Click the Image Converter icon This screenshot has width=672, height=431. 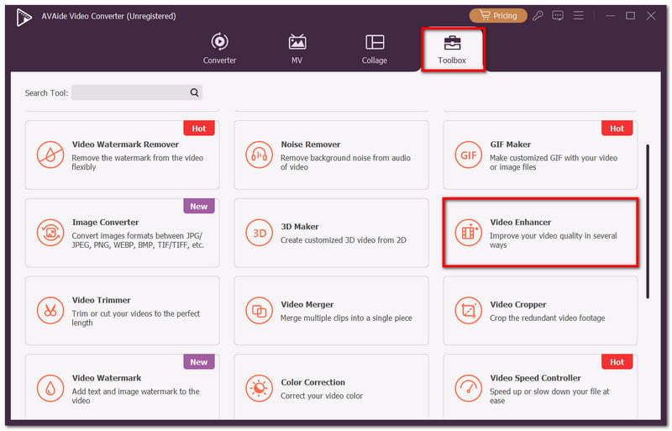coord(50,233)
